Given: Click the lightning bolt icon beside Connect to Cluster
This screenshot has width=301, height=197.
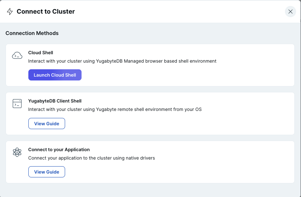Looking at the screenshot, I should click(x=10, y=12).
